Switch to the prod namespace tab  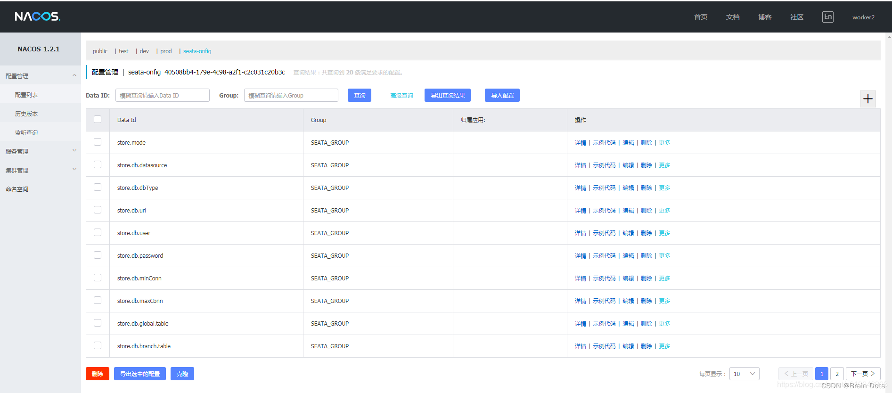166,51
